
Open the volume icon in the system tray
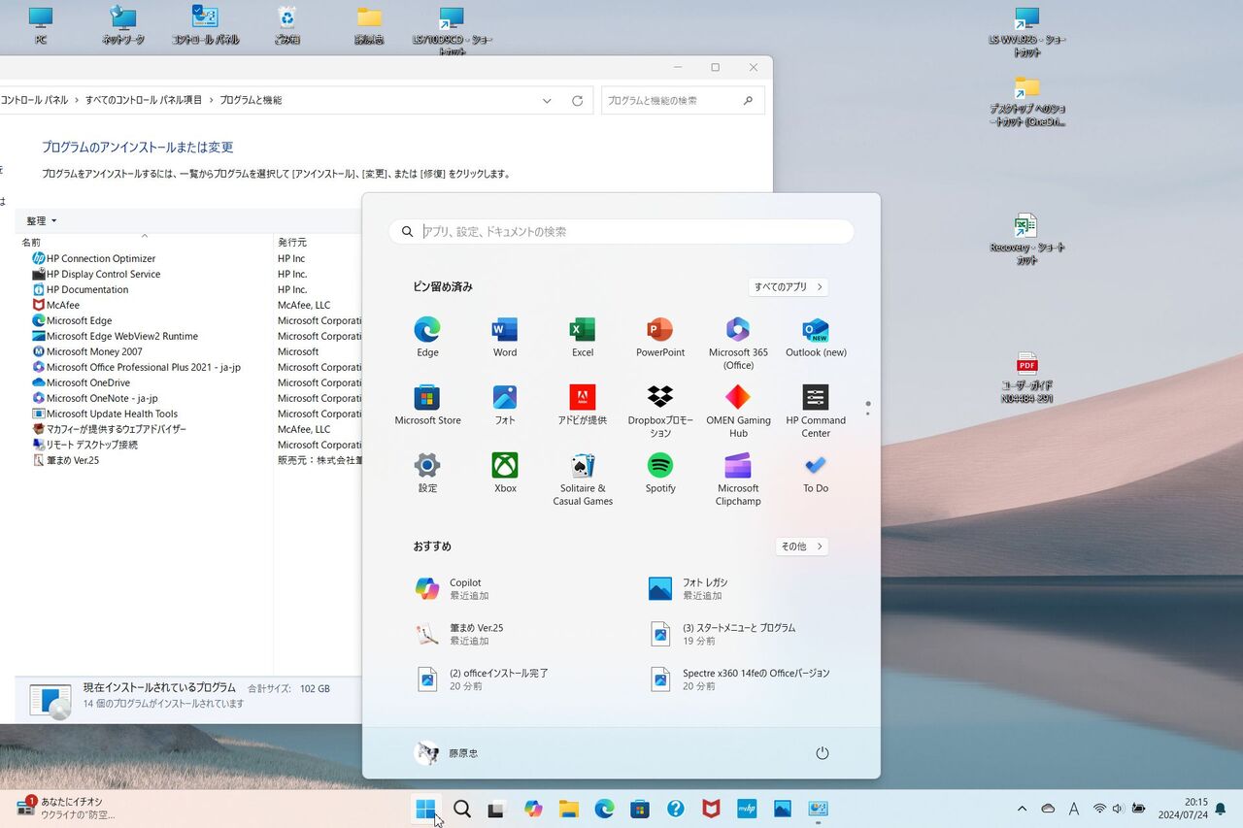1118,809
